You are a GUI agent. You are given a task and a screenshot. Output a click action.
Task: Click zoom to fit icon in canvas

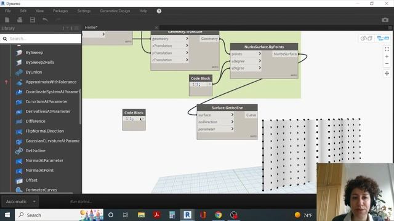click(387, 49)
